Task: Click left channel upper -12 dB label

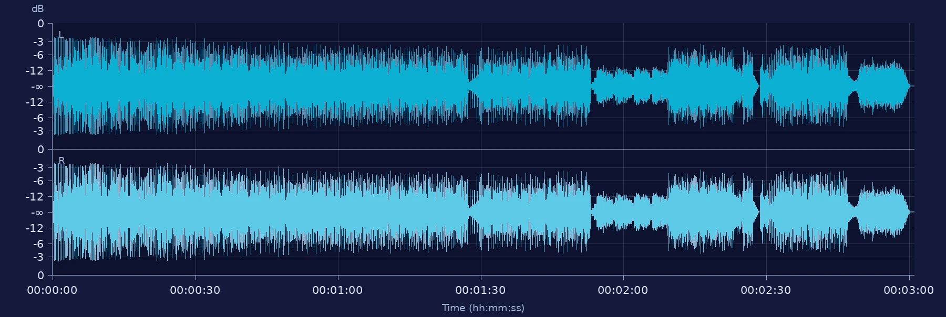Action: pyautogui.click(x=36, y=71)
